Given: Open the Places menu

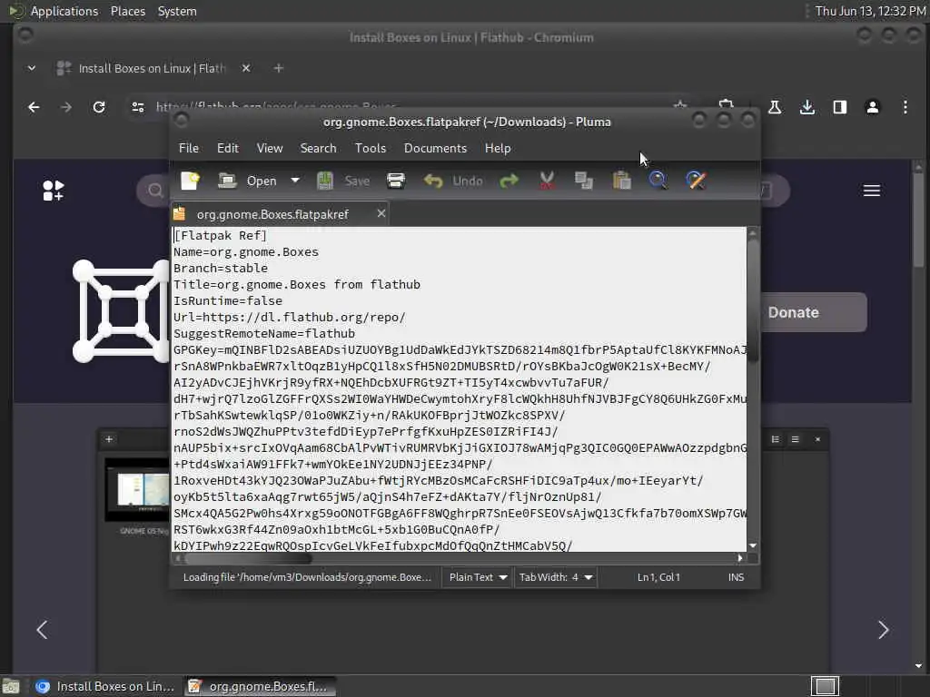Looking at the screenshot, I should click(127, 11).
